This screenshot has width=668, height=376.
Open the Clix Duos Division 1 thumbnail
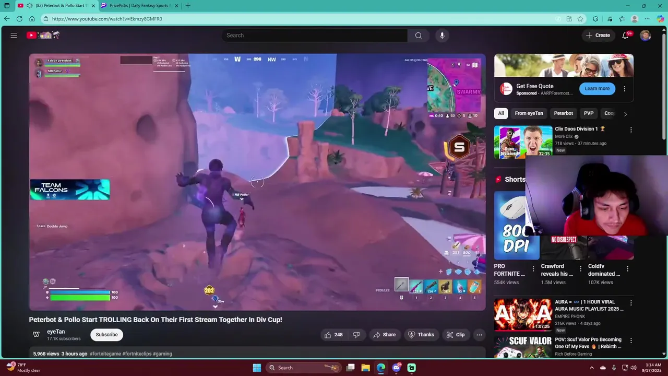click(523, 142)
